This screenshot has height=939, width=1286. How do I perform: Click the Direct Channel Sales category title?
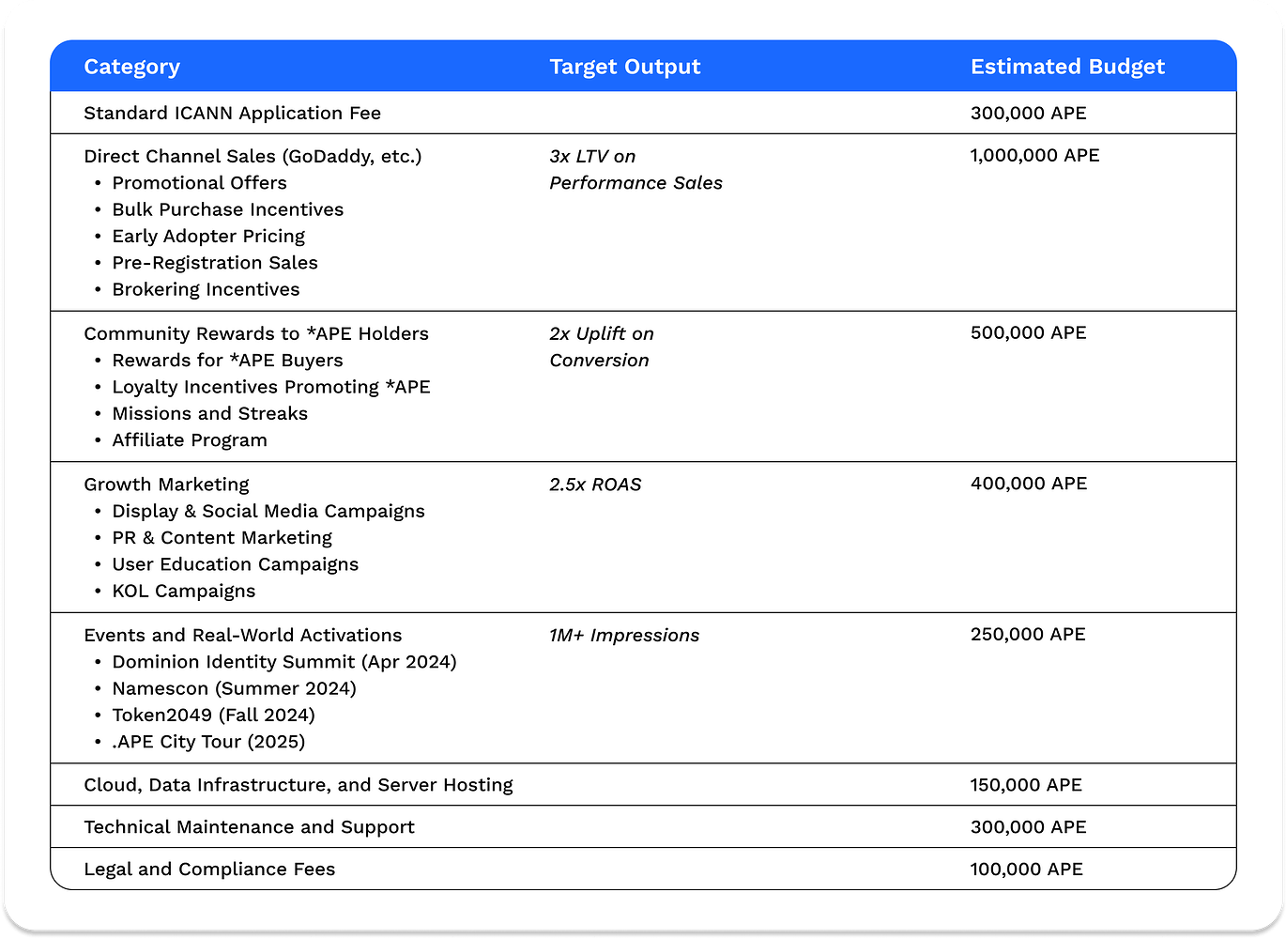pos(253,156)
